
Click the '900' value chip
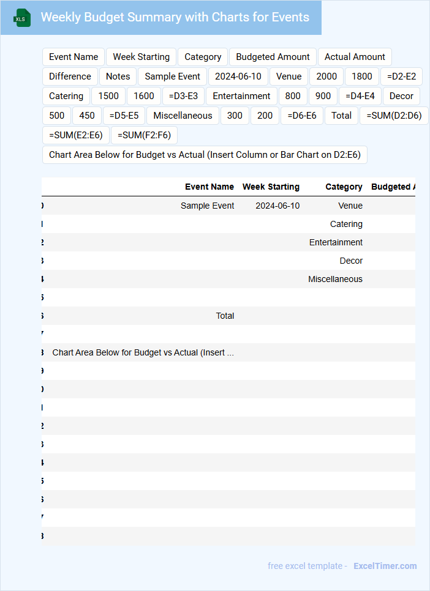click(x=323, y=96)
